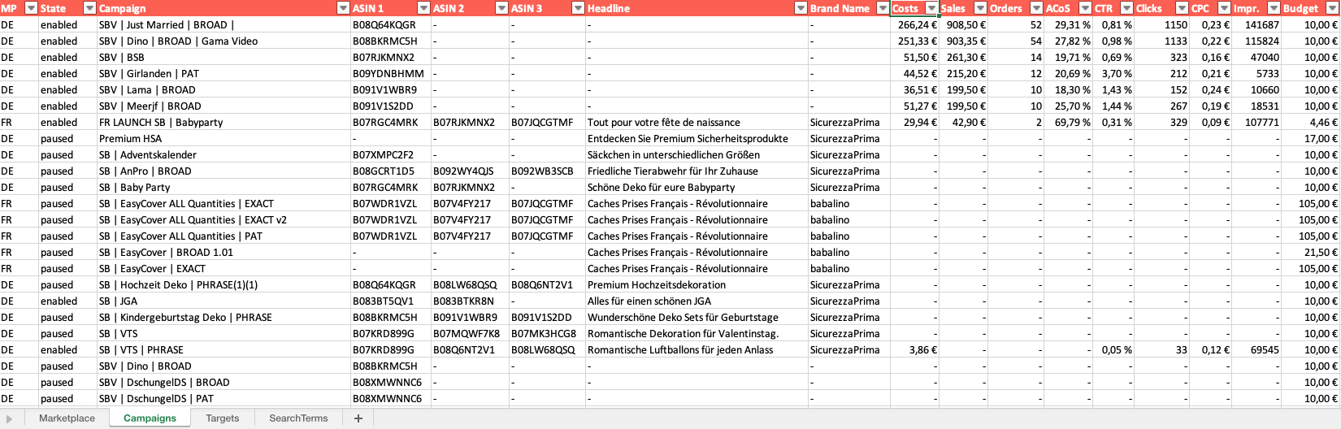Image resolution: width=1341 pixels, height=429 pixels.
Task: Select campaign cell 'Premium HSA'
Action: [223, 138]
